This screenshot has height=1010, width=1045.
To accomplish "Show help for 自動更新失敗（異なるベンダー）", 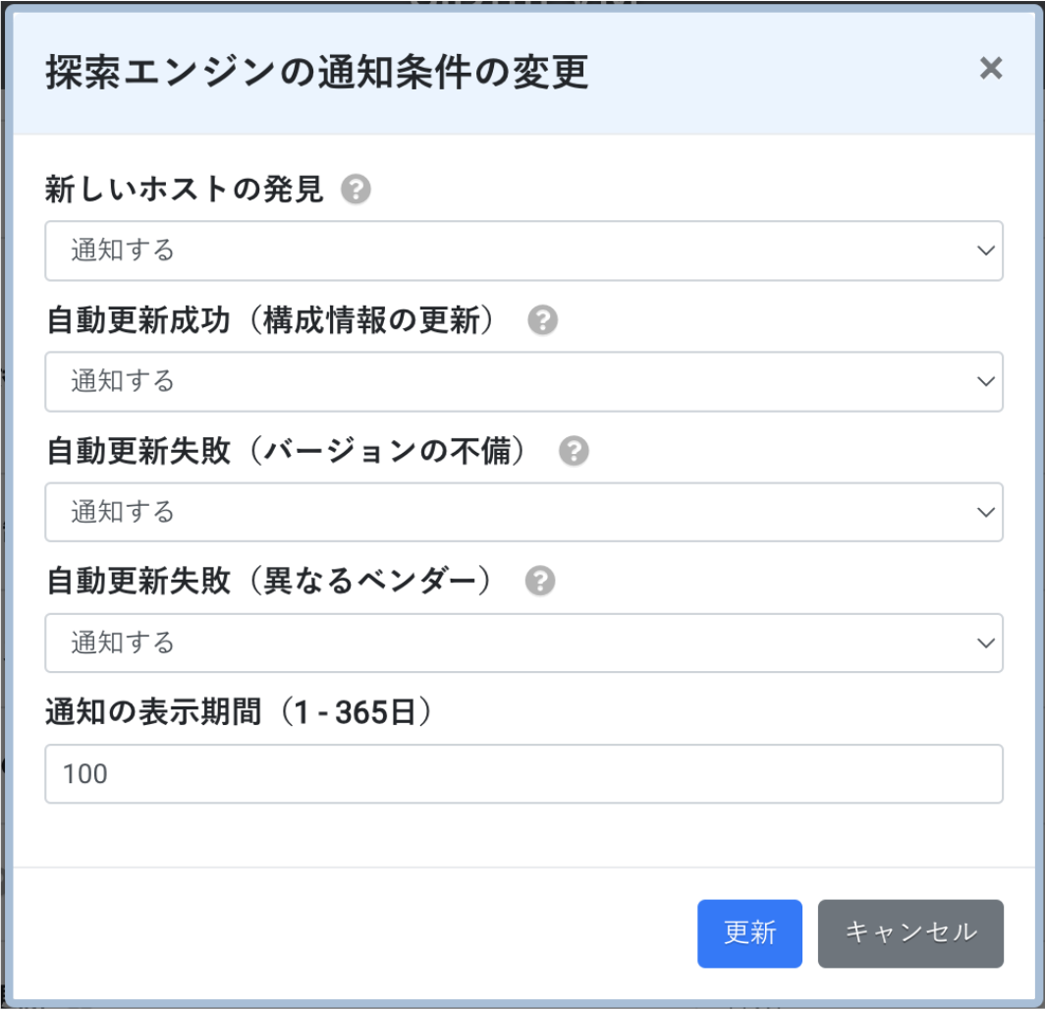I will [540, 581].
